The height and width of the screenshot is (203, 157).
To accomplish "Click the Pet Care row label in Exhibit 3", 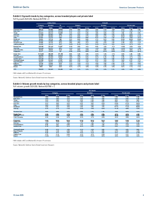I will pyautogui.click(x=16, y=123).
